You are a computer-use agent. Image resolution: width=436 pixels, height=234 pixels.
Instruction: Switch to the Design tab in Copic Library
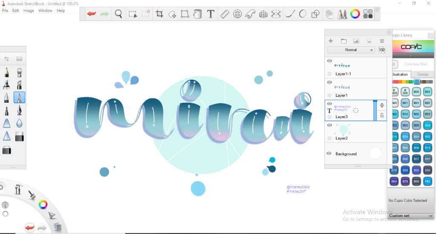(423, 74)
